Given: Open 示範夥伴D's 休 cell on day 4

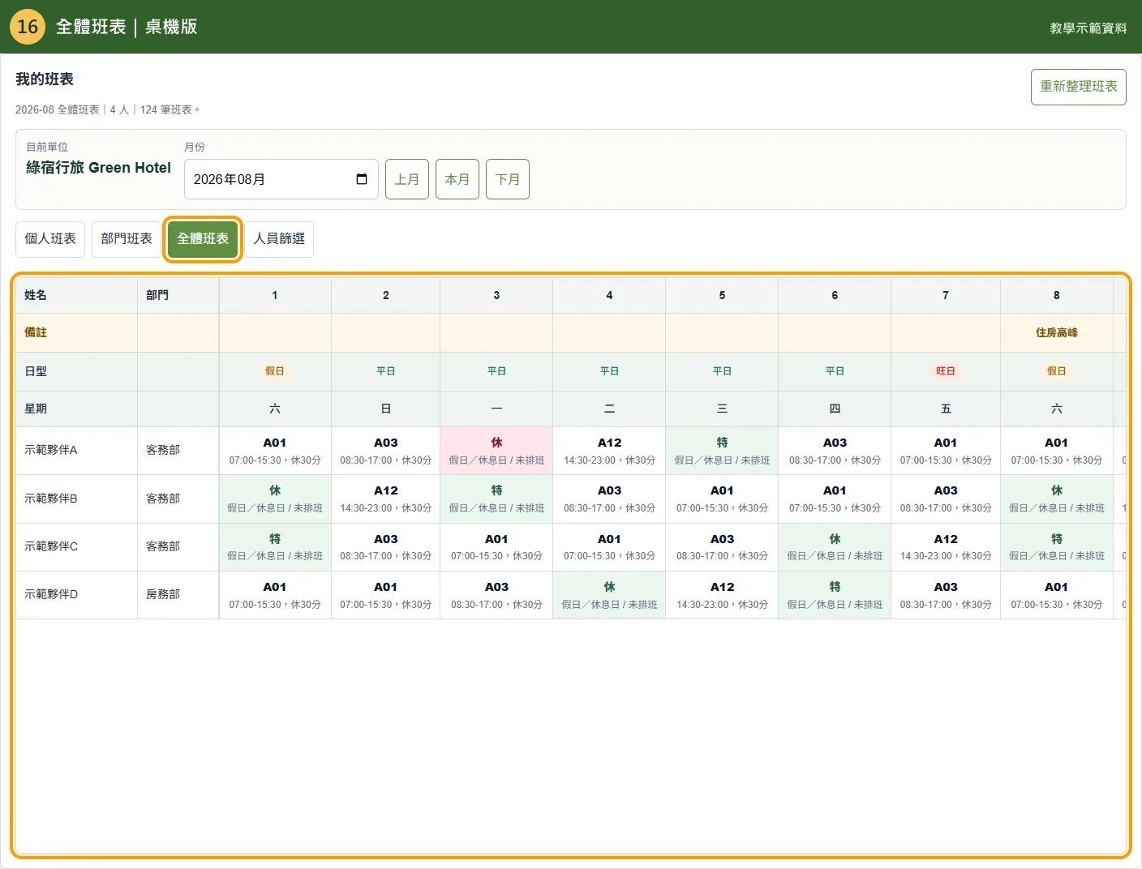Looking at the screenshot, I should 609,595.
